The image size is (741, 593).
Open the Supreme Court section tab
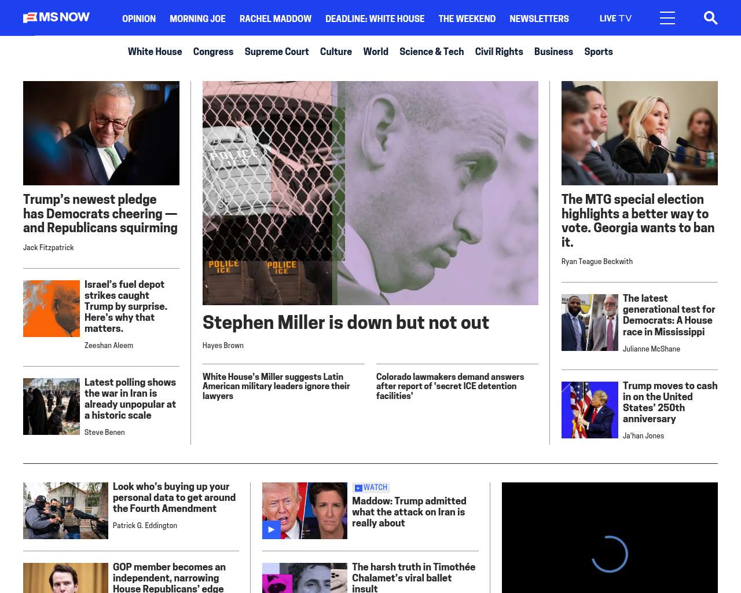(277, 52)
